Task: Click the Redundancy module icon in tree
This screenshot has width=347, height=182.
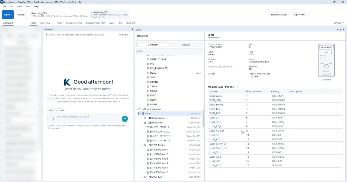Action: pyautogui.click(x=145, y=118)
